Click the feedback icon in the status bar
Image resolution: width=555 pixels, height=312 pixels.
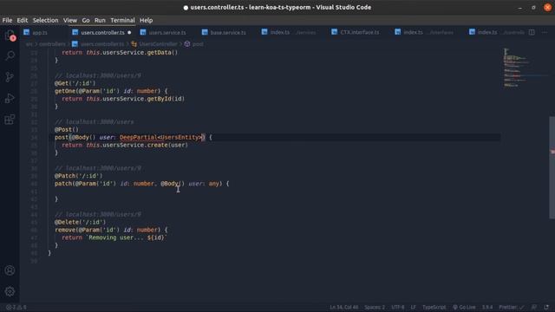point(534,307)
